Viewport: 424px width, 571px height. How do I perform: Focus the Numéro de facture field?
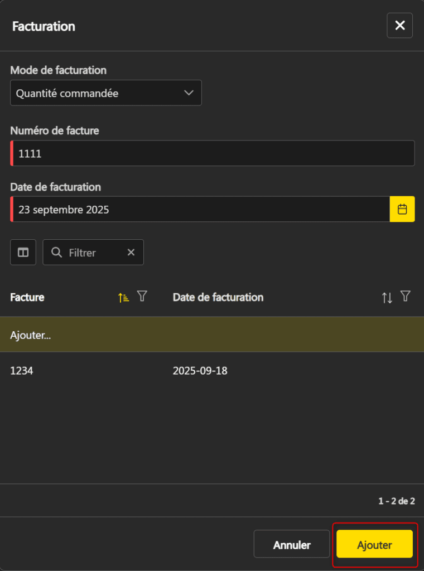click(212, 153)
